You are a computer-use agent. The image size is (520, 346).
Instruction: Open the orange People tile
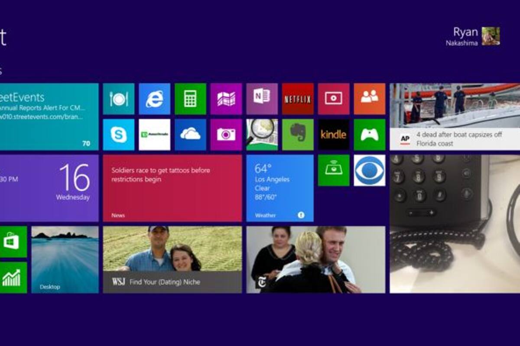pyautogui.click(x=370, y=99)
